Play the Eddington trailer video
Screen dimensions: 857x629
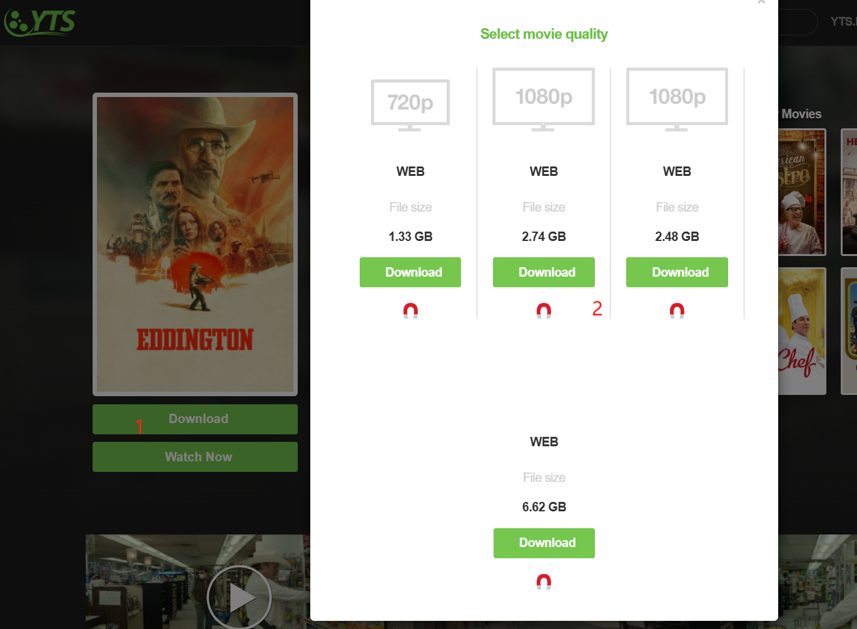[x=239, y=597]
